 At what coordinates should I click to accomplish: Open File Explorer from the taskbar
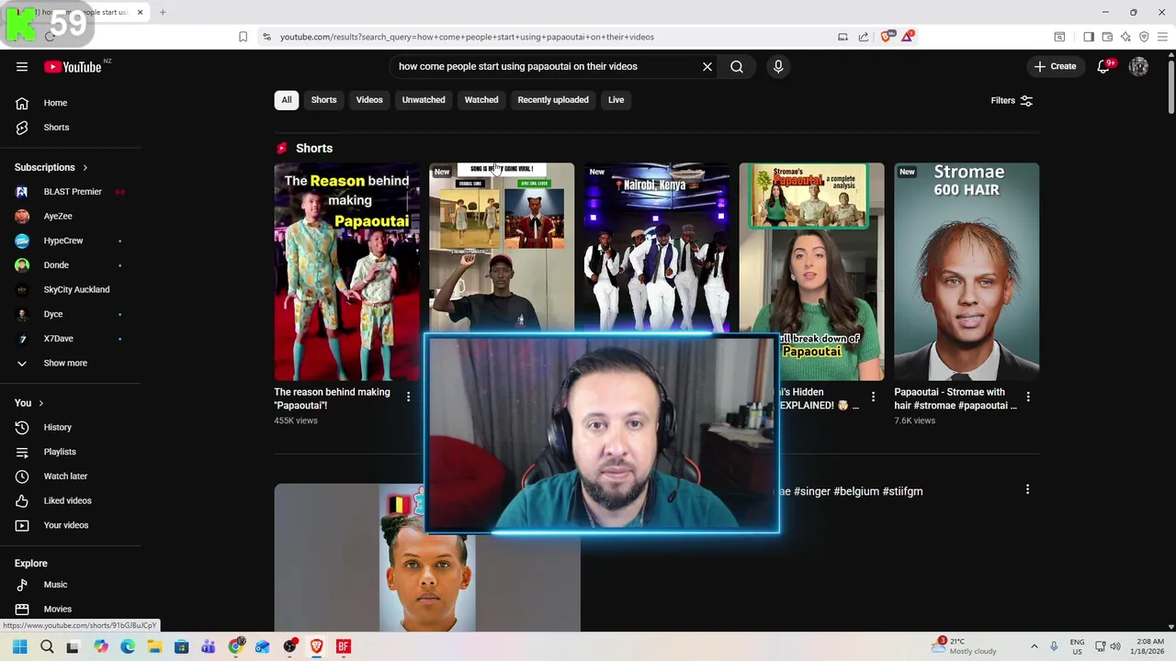coord(154,646)
